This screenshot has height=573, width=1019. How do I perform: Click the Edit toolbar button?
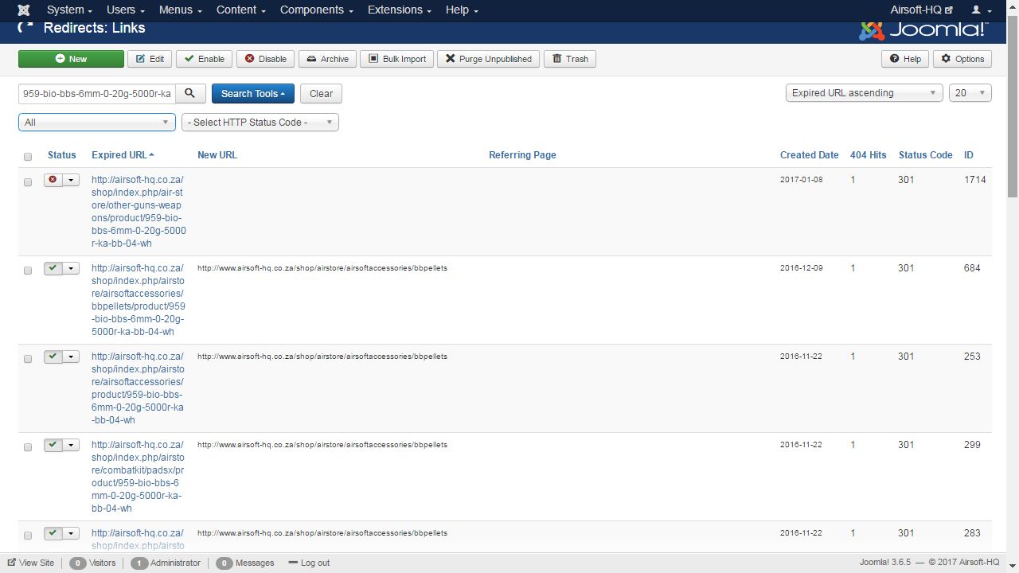tap(150, 59)
